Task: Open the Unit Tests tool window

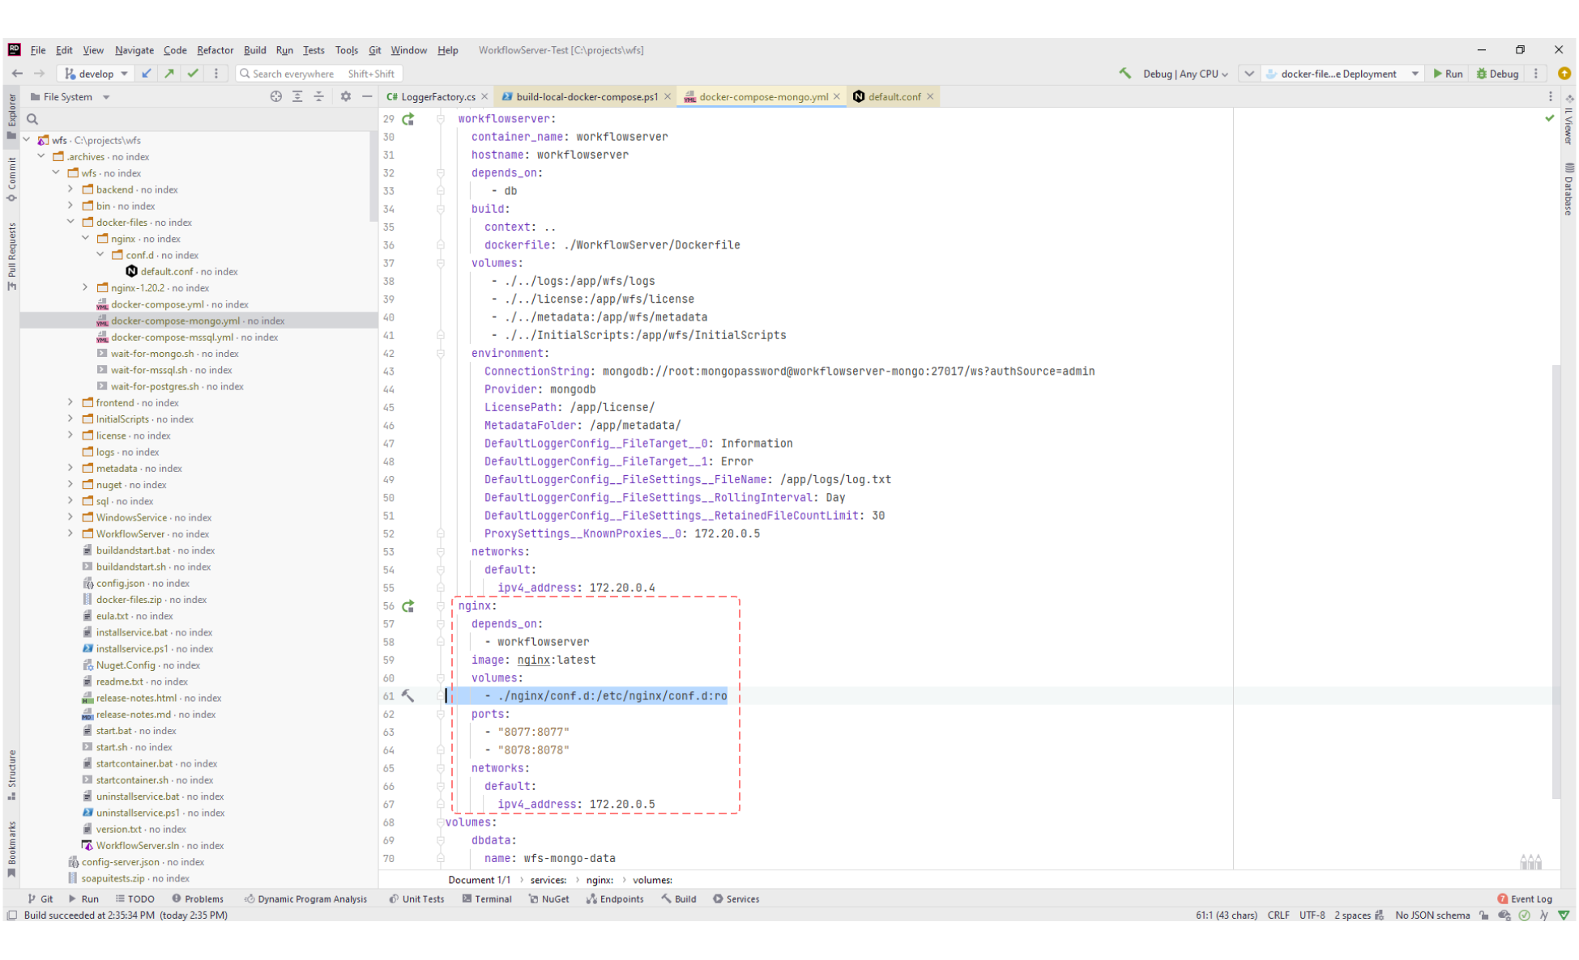Action: (x=416, y=899)
